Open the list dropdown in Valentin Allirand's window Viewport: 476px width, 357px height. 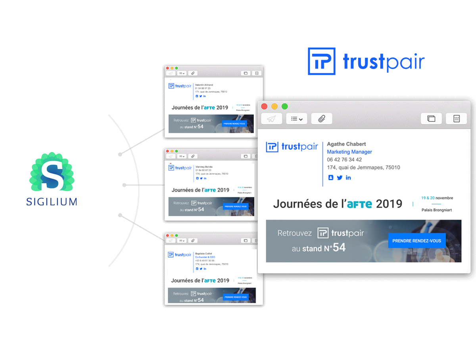coord(182,73)
